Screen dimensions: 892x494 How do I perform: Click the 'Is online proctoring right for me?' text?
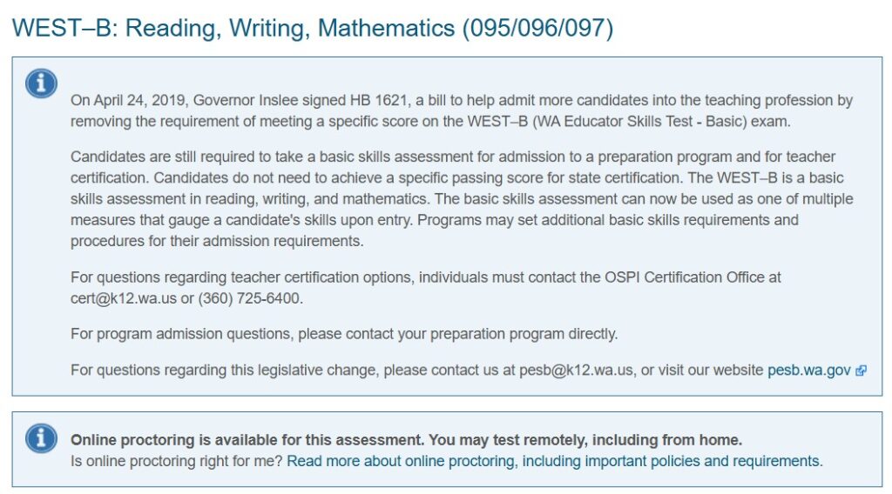click(176, 461)
